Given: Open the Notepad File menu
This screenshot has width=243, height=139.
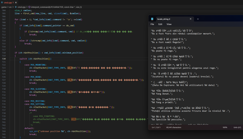Looking at the screenshot, I should (x=152, y=24).
